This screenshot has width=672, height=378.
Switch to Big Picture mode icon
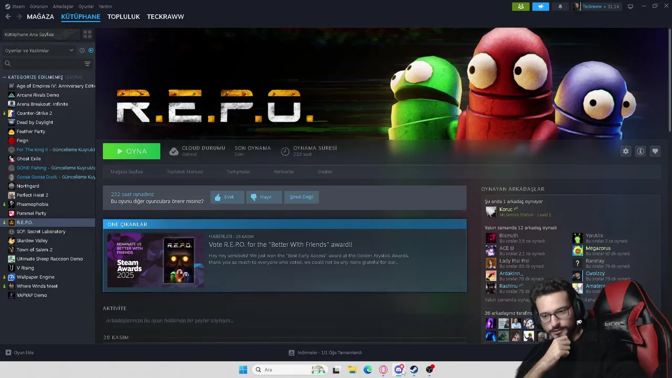tap(631, 6)
